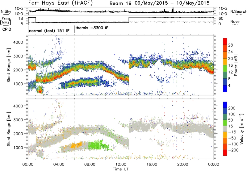Click the N.Search legend label
The width and height of the screenshot is (247, 171).
point(239,11)
